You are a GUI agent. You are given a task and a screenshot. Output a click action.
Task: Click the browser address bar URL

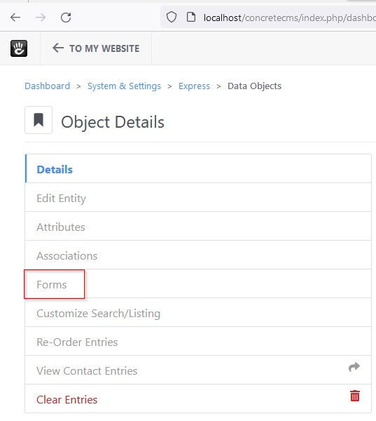pyautogui.click(x=289, y=18)
